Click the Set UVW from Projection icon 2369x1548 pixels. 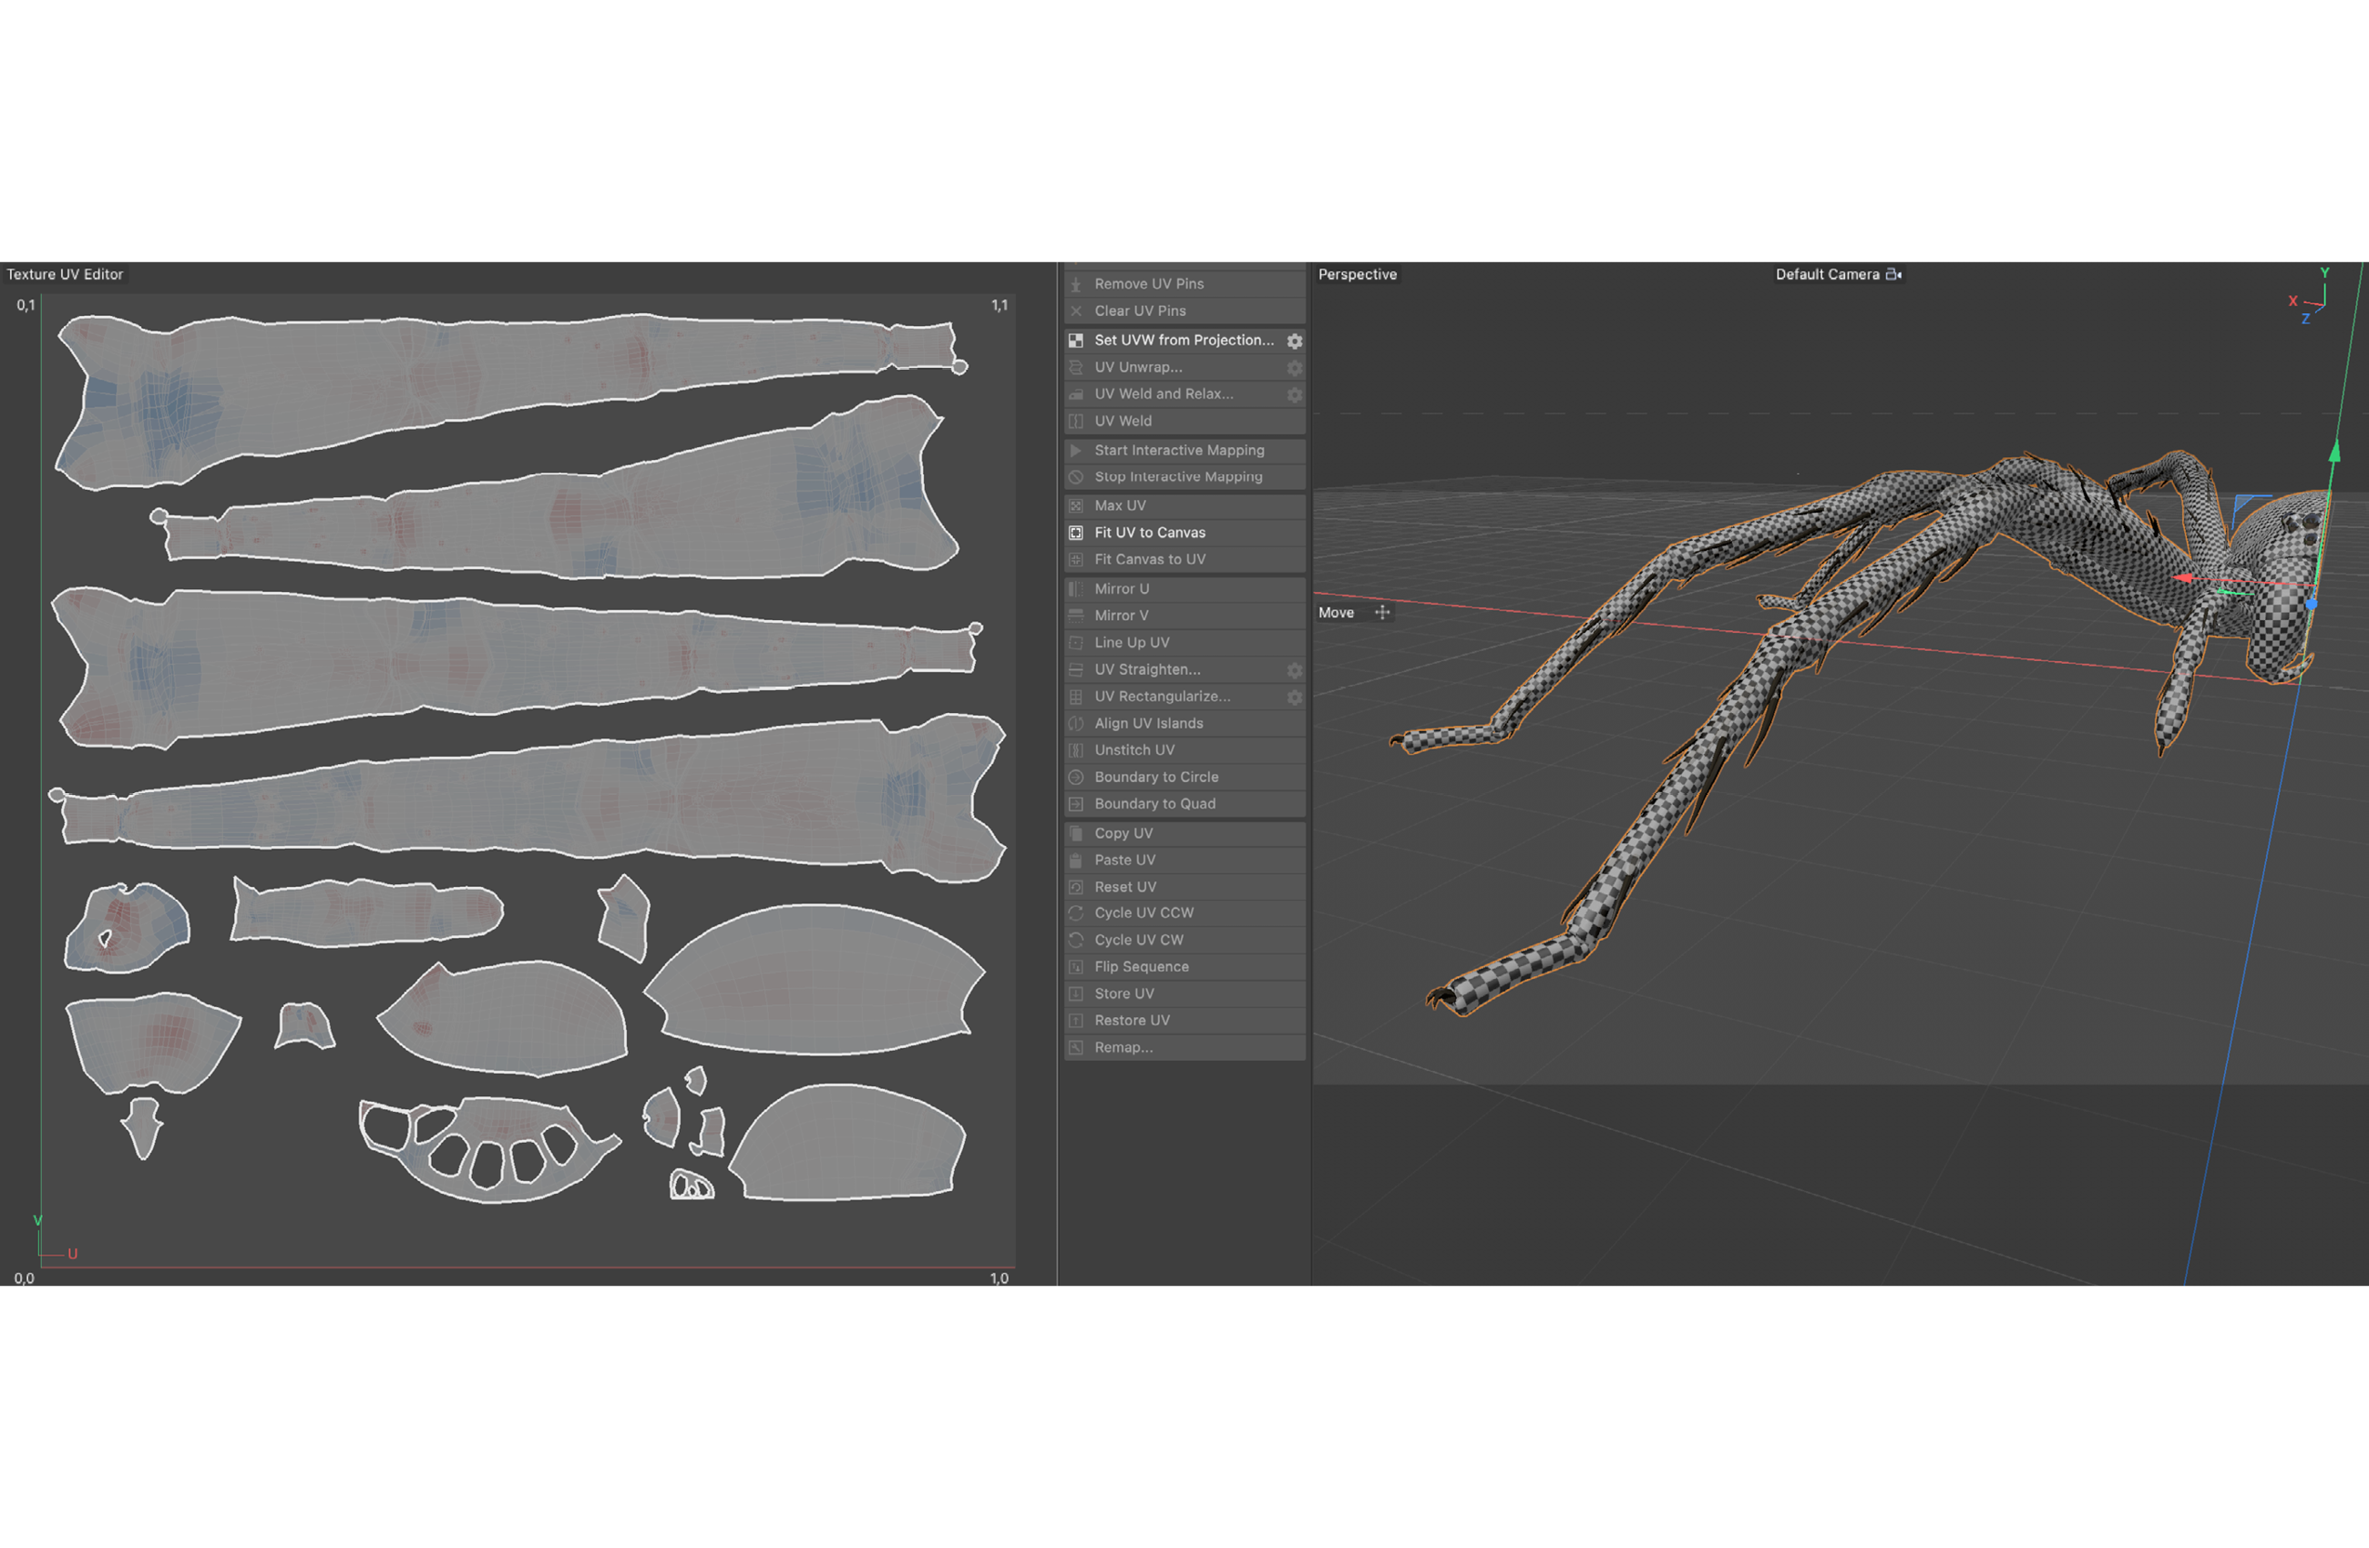[1076, 341]
